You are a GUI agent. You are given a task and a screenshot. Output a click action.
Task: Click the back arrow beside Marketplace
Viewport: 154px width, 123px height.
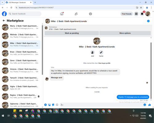tap(4, 21)
